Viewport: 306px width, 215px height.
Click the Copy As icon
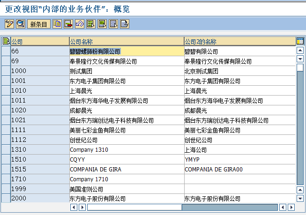pos(57,24)
